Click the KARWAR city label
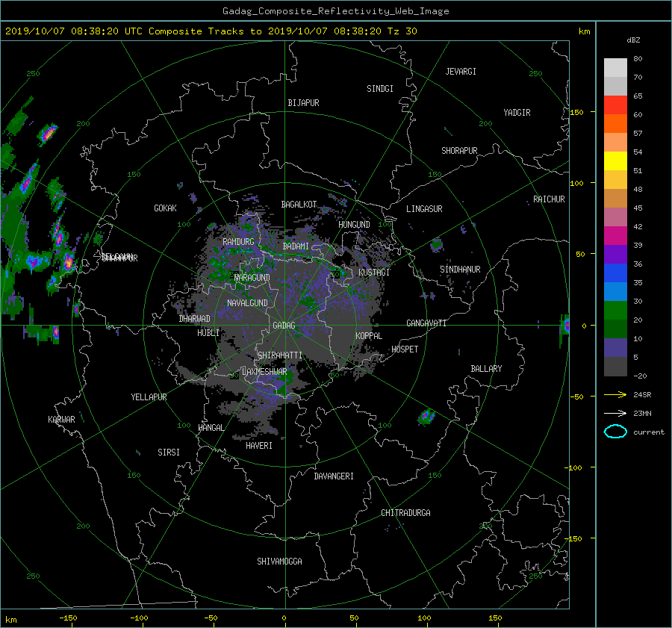The image size is (672, 628). 61,420
